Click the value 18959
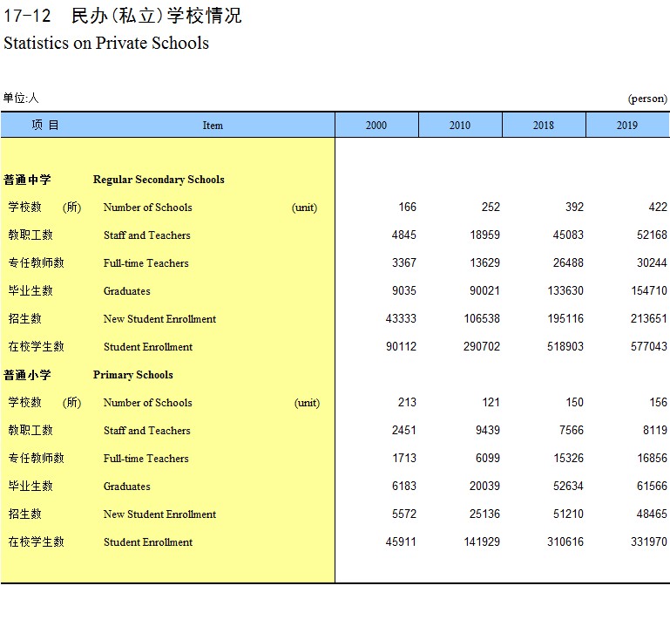Image resolution: width=670 pixels, height=640 pixels. click(x=485, y=235)
